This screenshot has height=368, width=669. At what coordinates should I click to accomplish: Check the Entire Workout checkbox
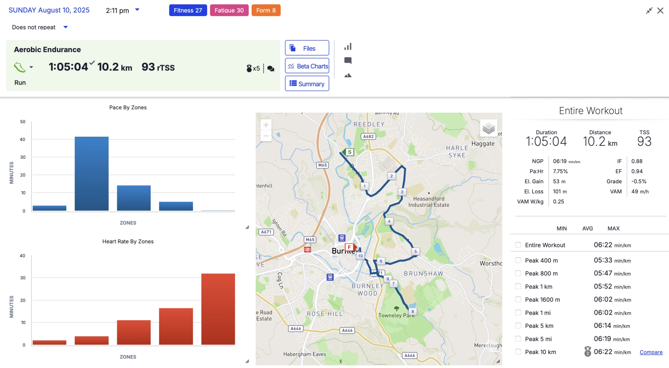point(518,245)
